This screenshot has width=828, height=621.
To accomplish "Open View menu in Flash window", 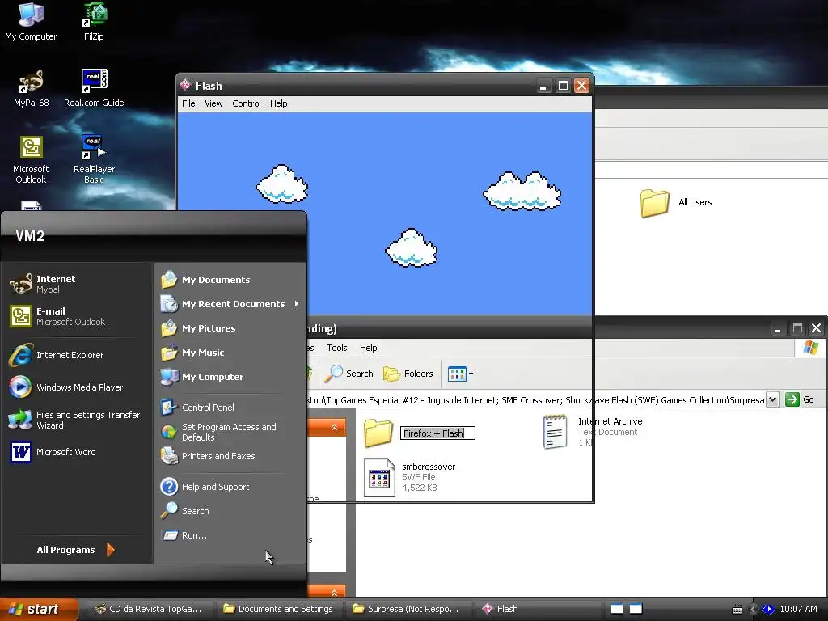I will point(213,103).
